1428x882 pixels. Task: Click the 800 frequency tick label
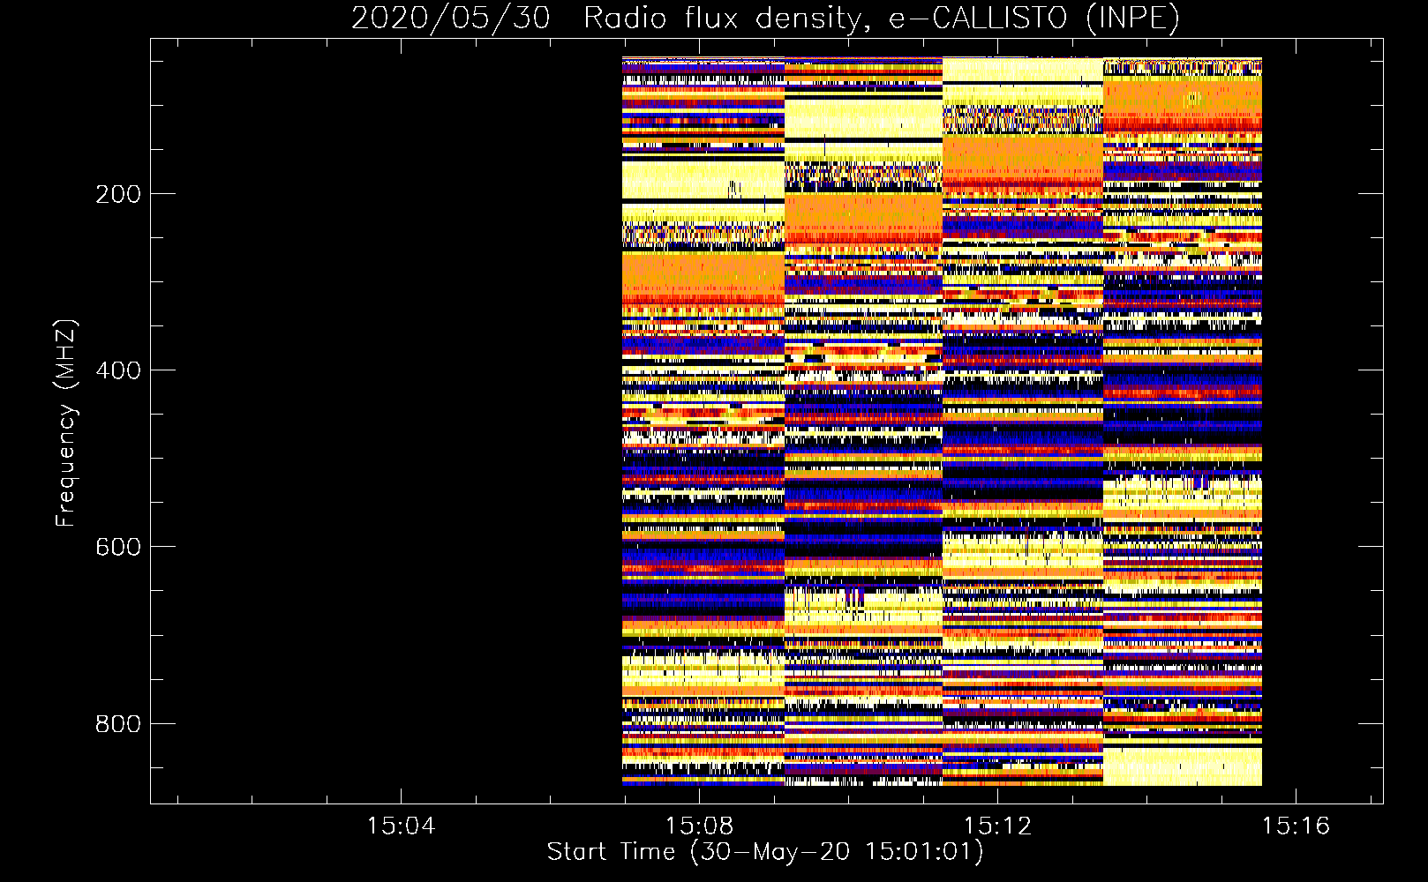(x=117, y=723)
